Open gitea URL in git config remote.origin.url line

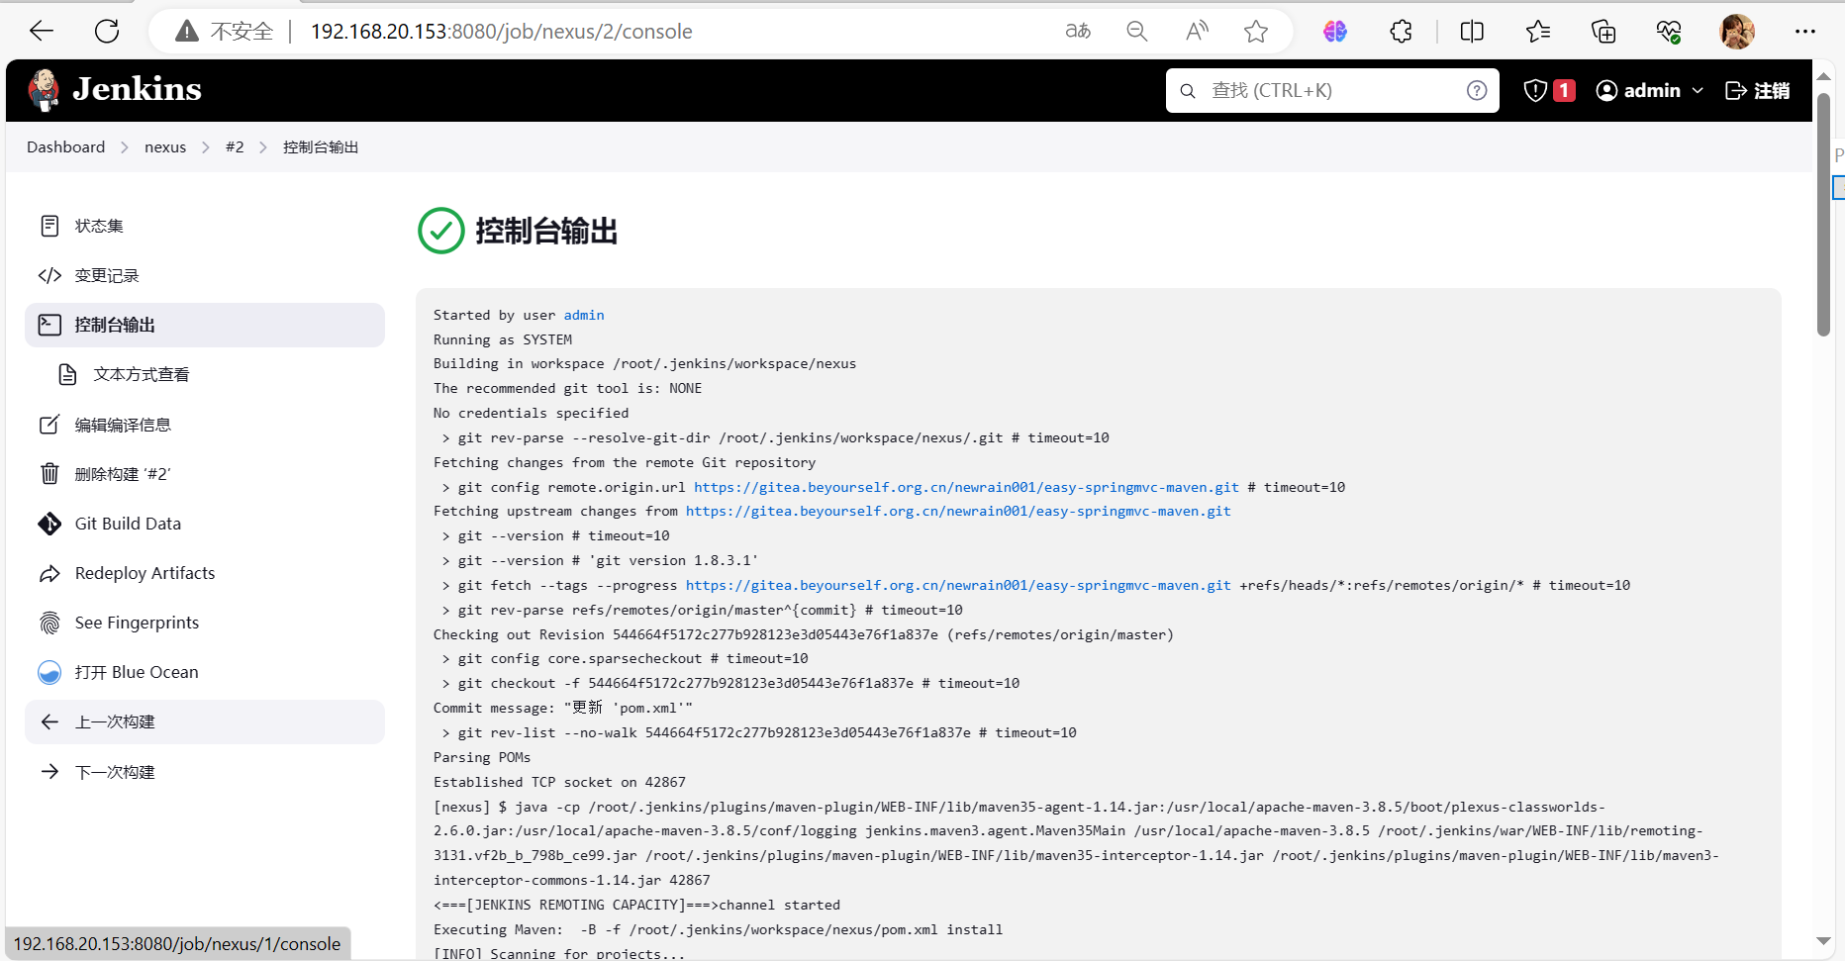click(966, 487)
